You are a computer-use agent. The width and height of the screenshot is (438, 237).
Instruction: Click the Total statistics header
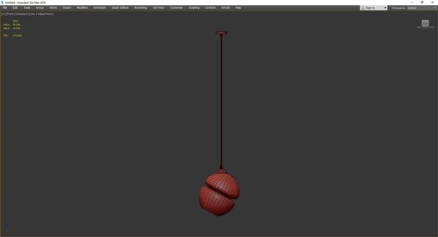(15, 21)
